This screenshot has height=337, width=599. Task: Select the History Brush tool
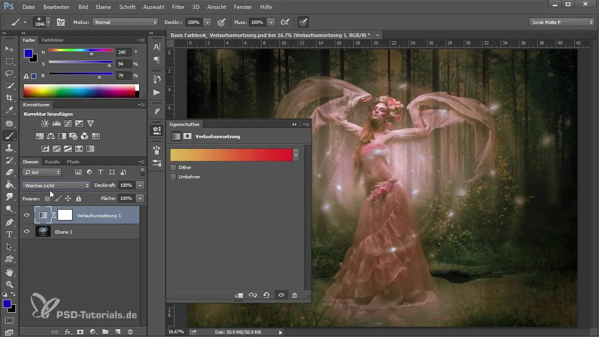tap(9, 160)
